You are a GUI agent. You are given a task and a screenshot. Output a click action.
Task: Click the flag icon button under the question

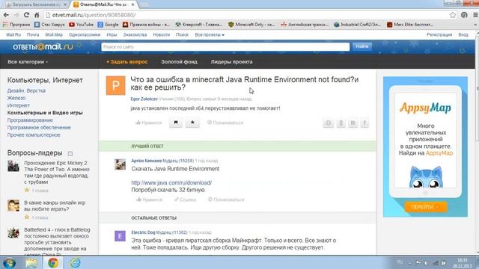click(x=176, y=123)
